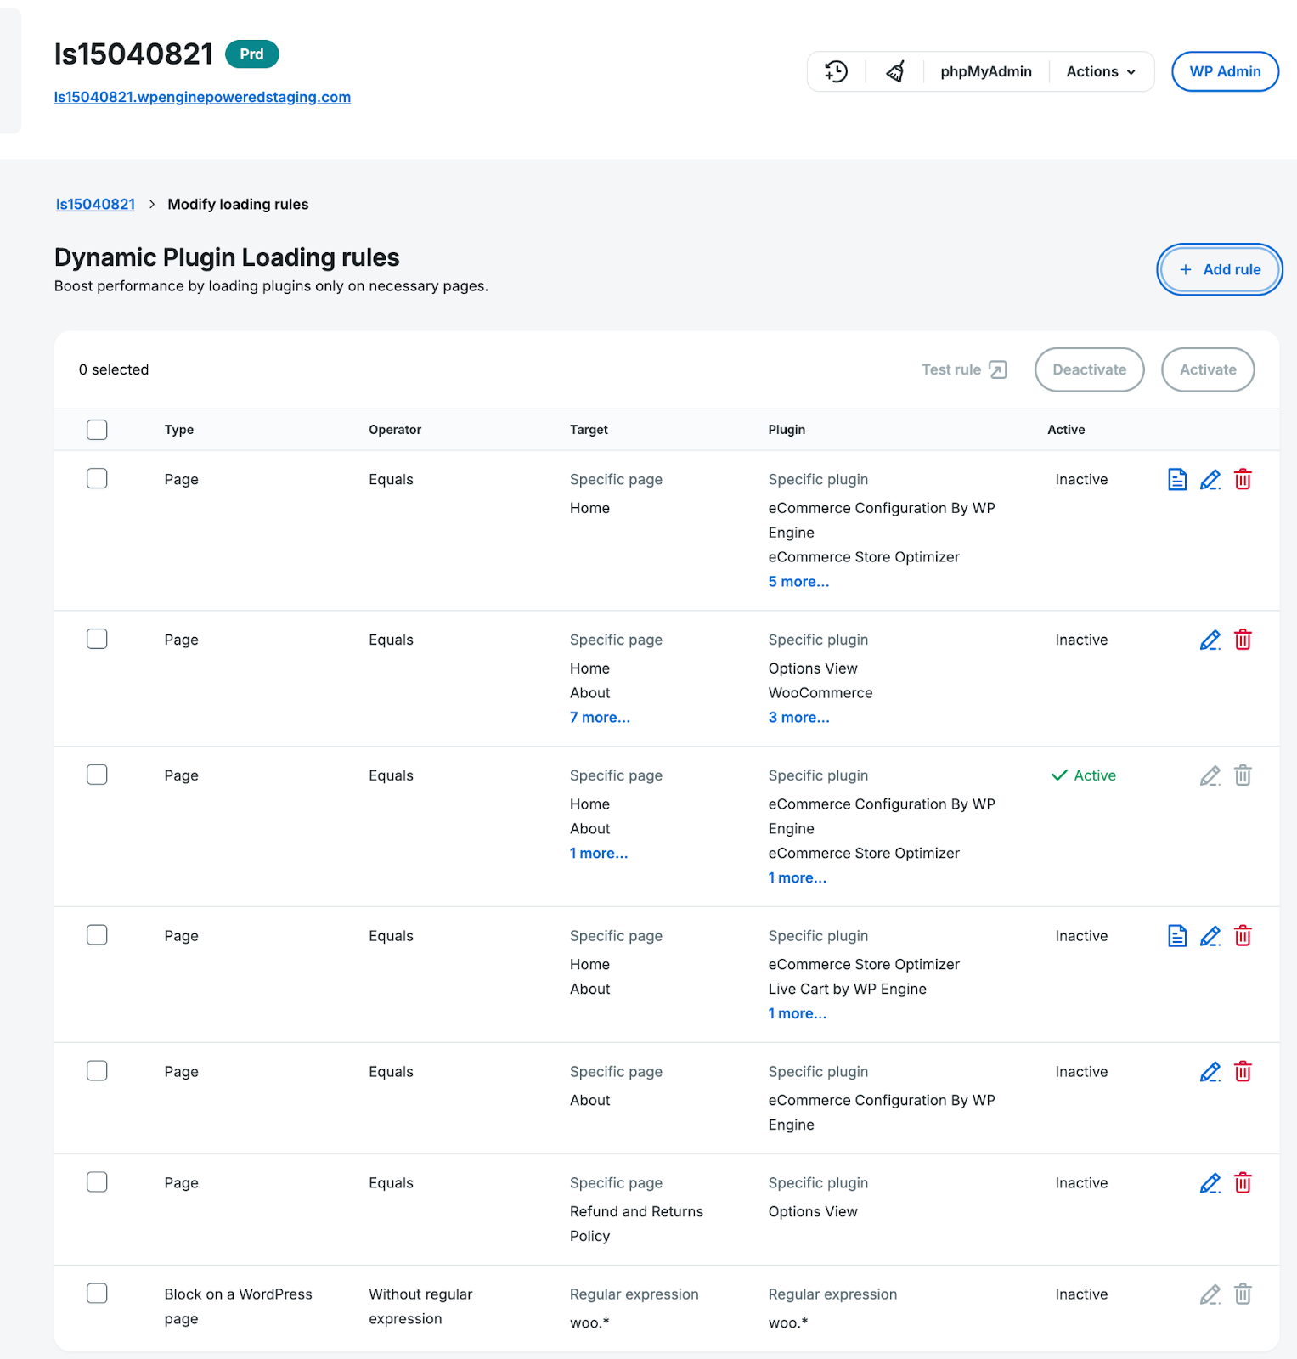Screen dimensions: 1297x1359
Task: Select the checkbox for the Active rule
Action: coord(97,775)
